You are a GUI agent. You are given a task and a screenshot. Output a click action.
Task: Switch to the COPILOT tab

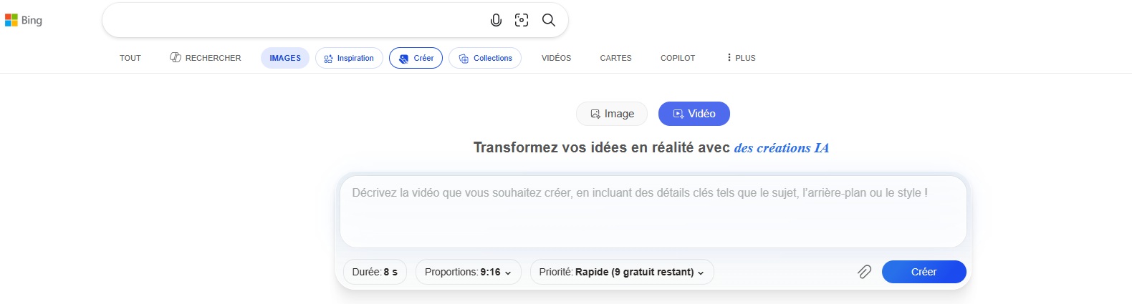pyautogui.click(x=678, y=58)
